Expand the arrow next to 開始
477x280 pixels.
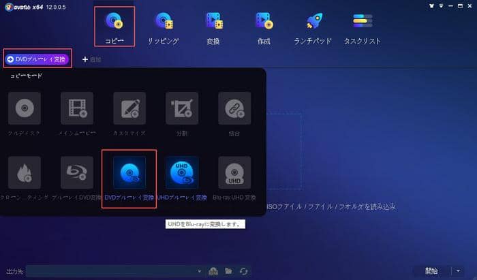point(458,270)
